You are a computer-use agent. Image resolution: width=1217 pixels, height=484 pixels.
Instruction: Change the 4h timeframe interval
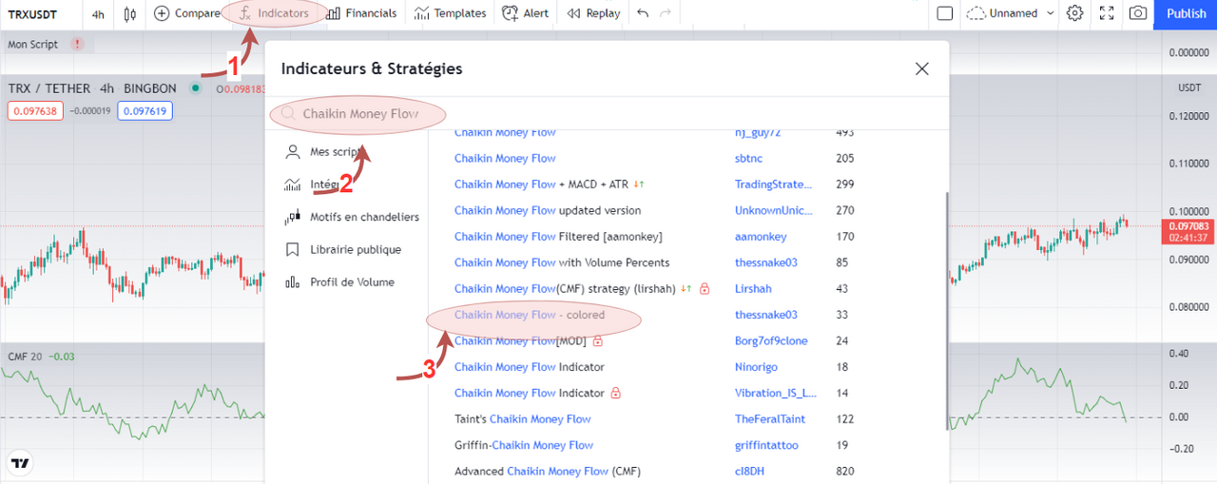pyautogui.click(x=98, y=13)
